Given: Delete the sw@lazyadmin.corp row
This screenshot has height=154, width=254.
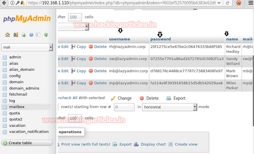Looking at the screenshot, I should pyautogui.click(x=98, y=59).
